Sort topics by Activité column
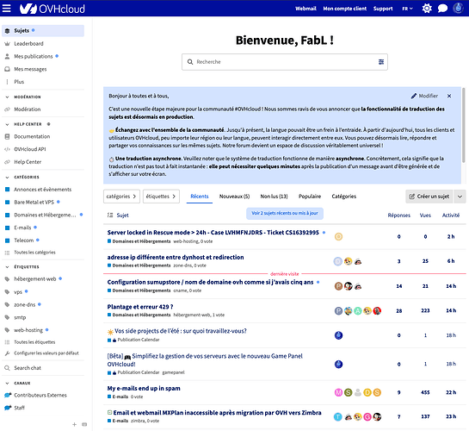The width and height of the screenshot is (469, 431). click(x=451, y=215)
